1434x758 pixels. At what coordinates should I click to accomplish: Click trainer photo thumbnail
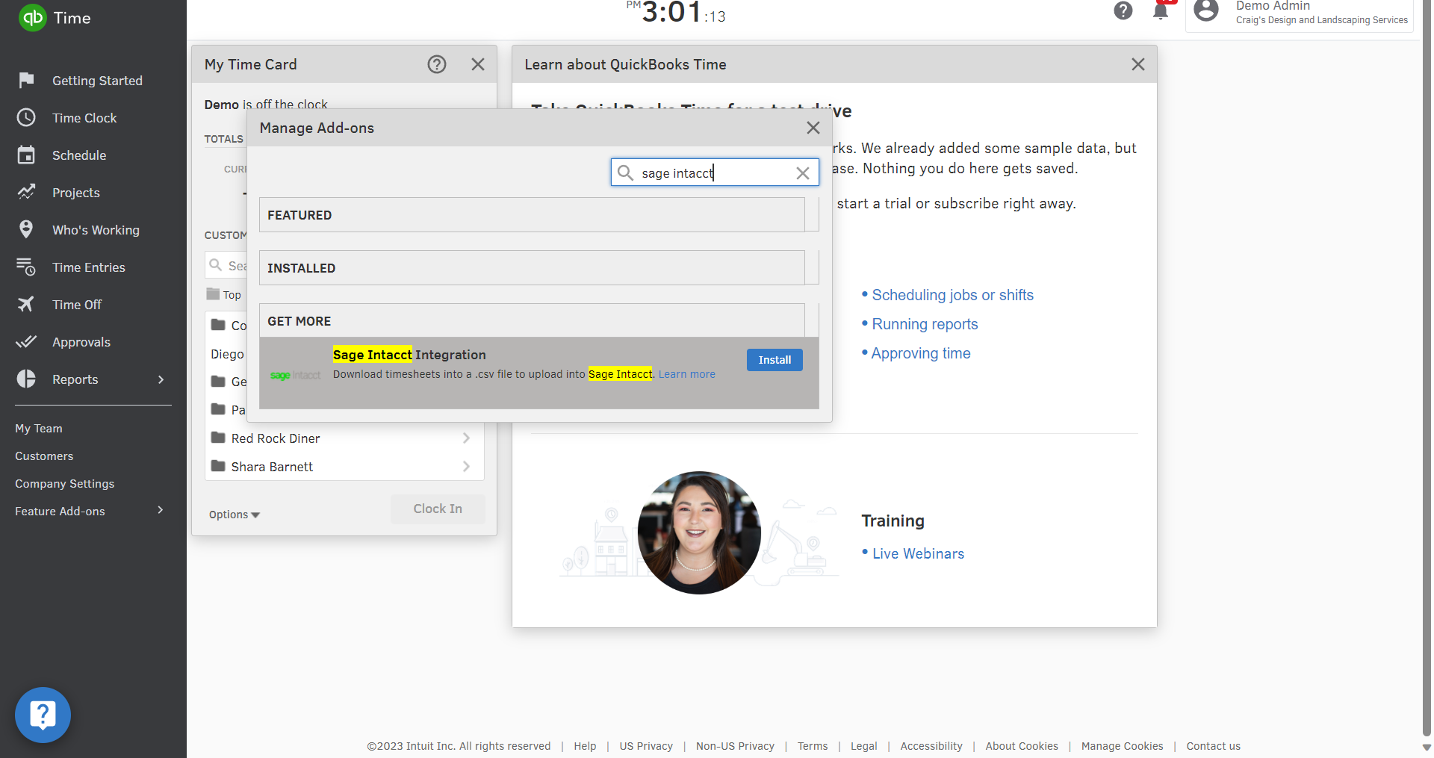coord(699,532)
